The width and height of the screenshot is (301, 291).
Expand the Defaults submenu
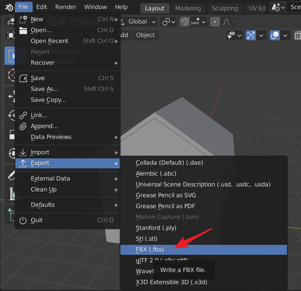[68, 205]
